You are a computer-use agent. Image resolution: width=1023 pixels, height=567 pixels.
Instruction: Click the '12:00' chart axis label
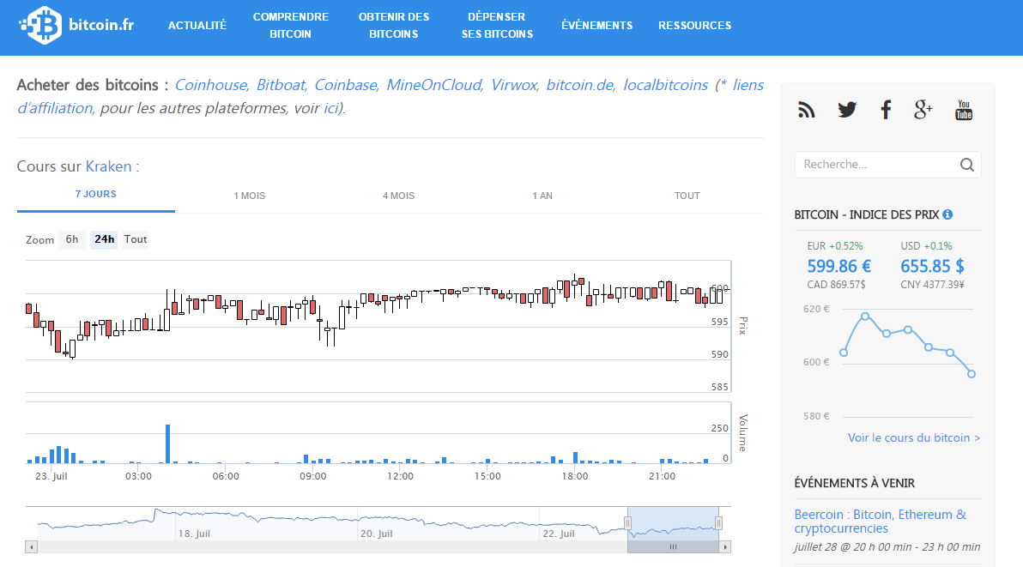point(401,476)
